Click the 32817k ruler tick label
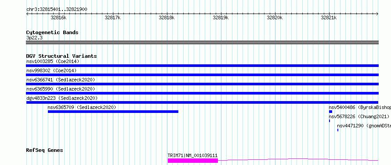The width and height of the screenshot is (391, 165). point(113,18)
